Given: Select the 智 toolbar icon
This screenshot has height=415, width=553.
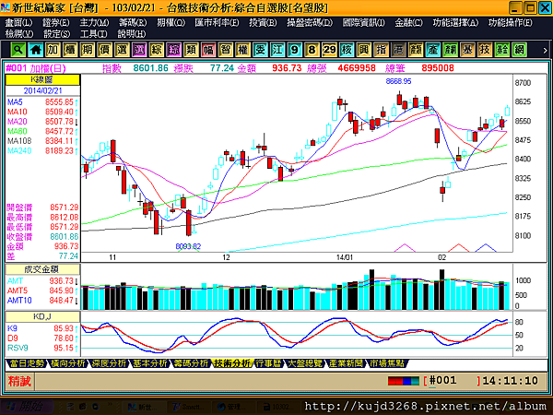Looking at the screenshot, I should click(226, 50).
